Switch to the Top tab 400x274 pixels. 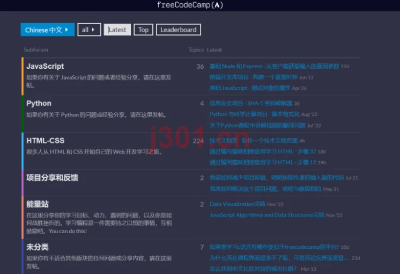[x=143, y=30]
